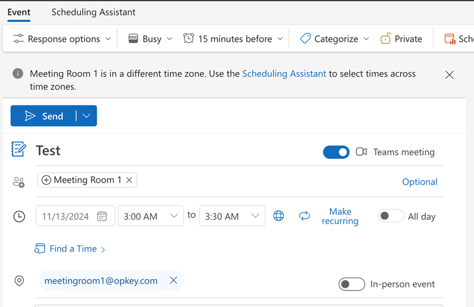Select the Event tab
The width and height of the screenshot is (474, 307).
point(19,12)
